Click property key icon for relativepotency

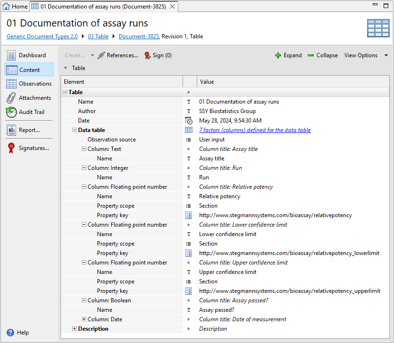click(x=188, y=215)
